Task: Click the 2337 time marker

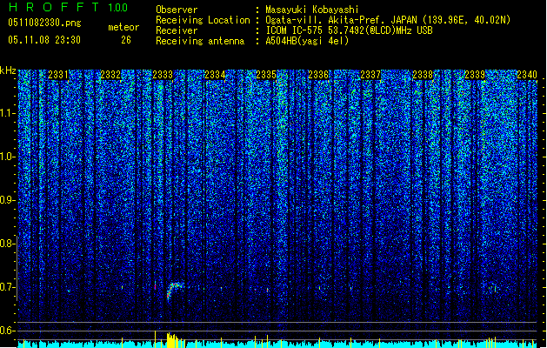Action: [370, 75]
